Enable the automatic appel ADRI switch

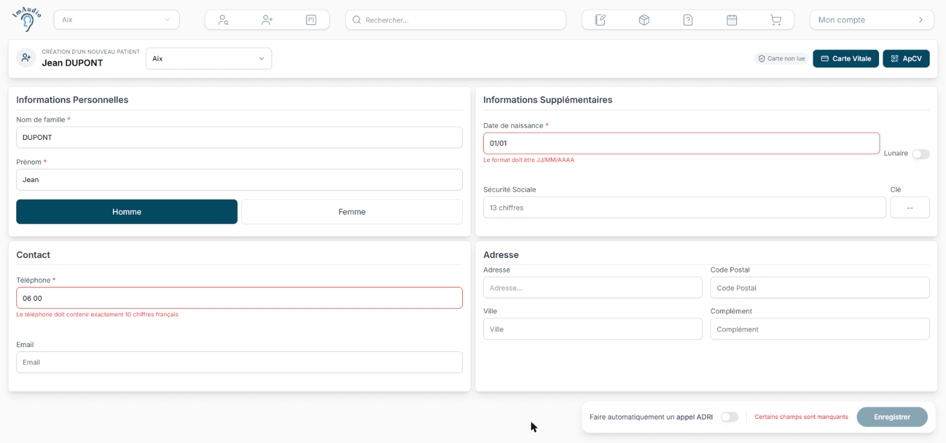point(729,417)
